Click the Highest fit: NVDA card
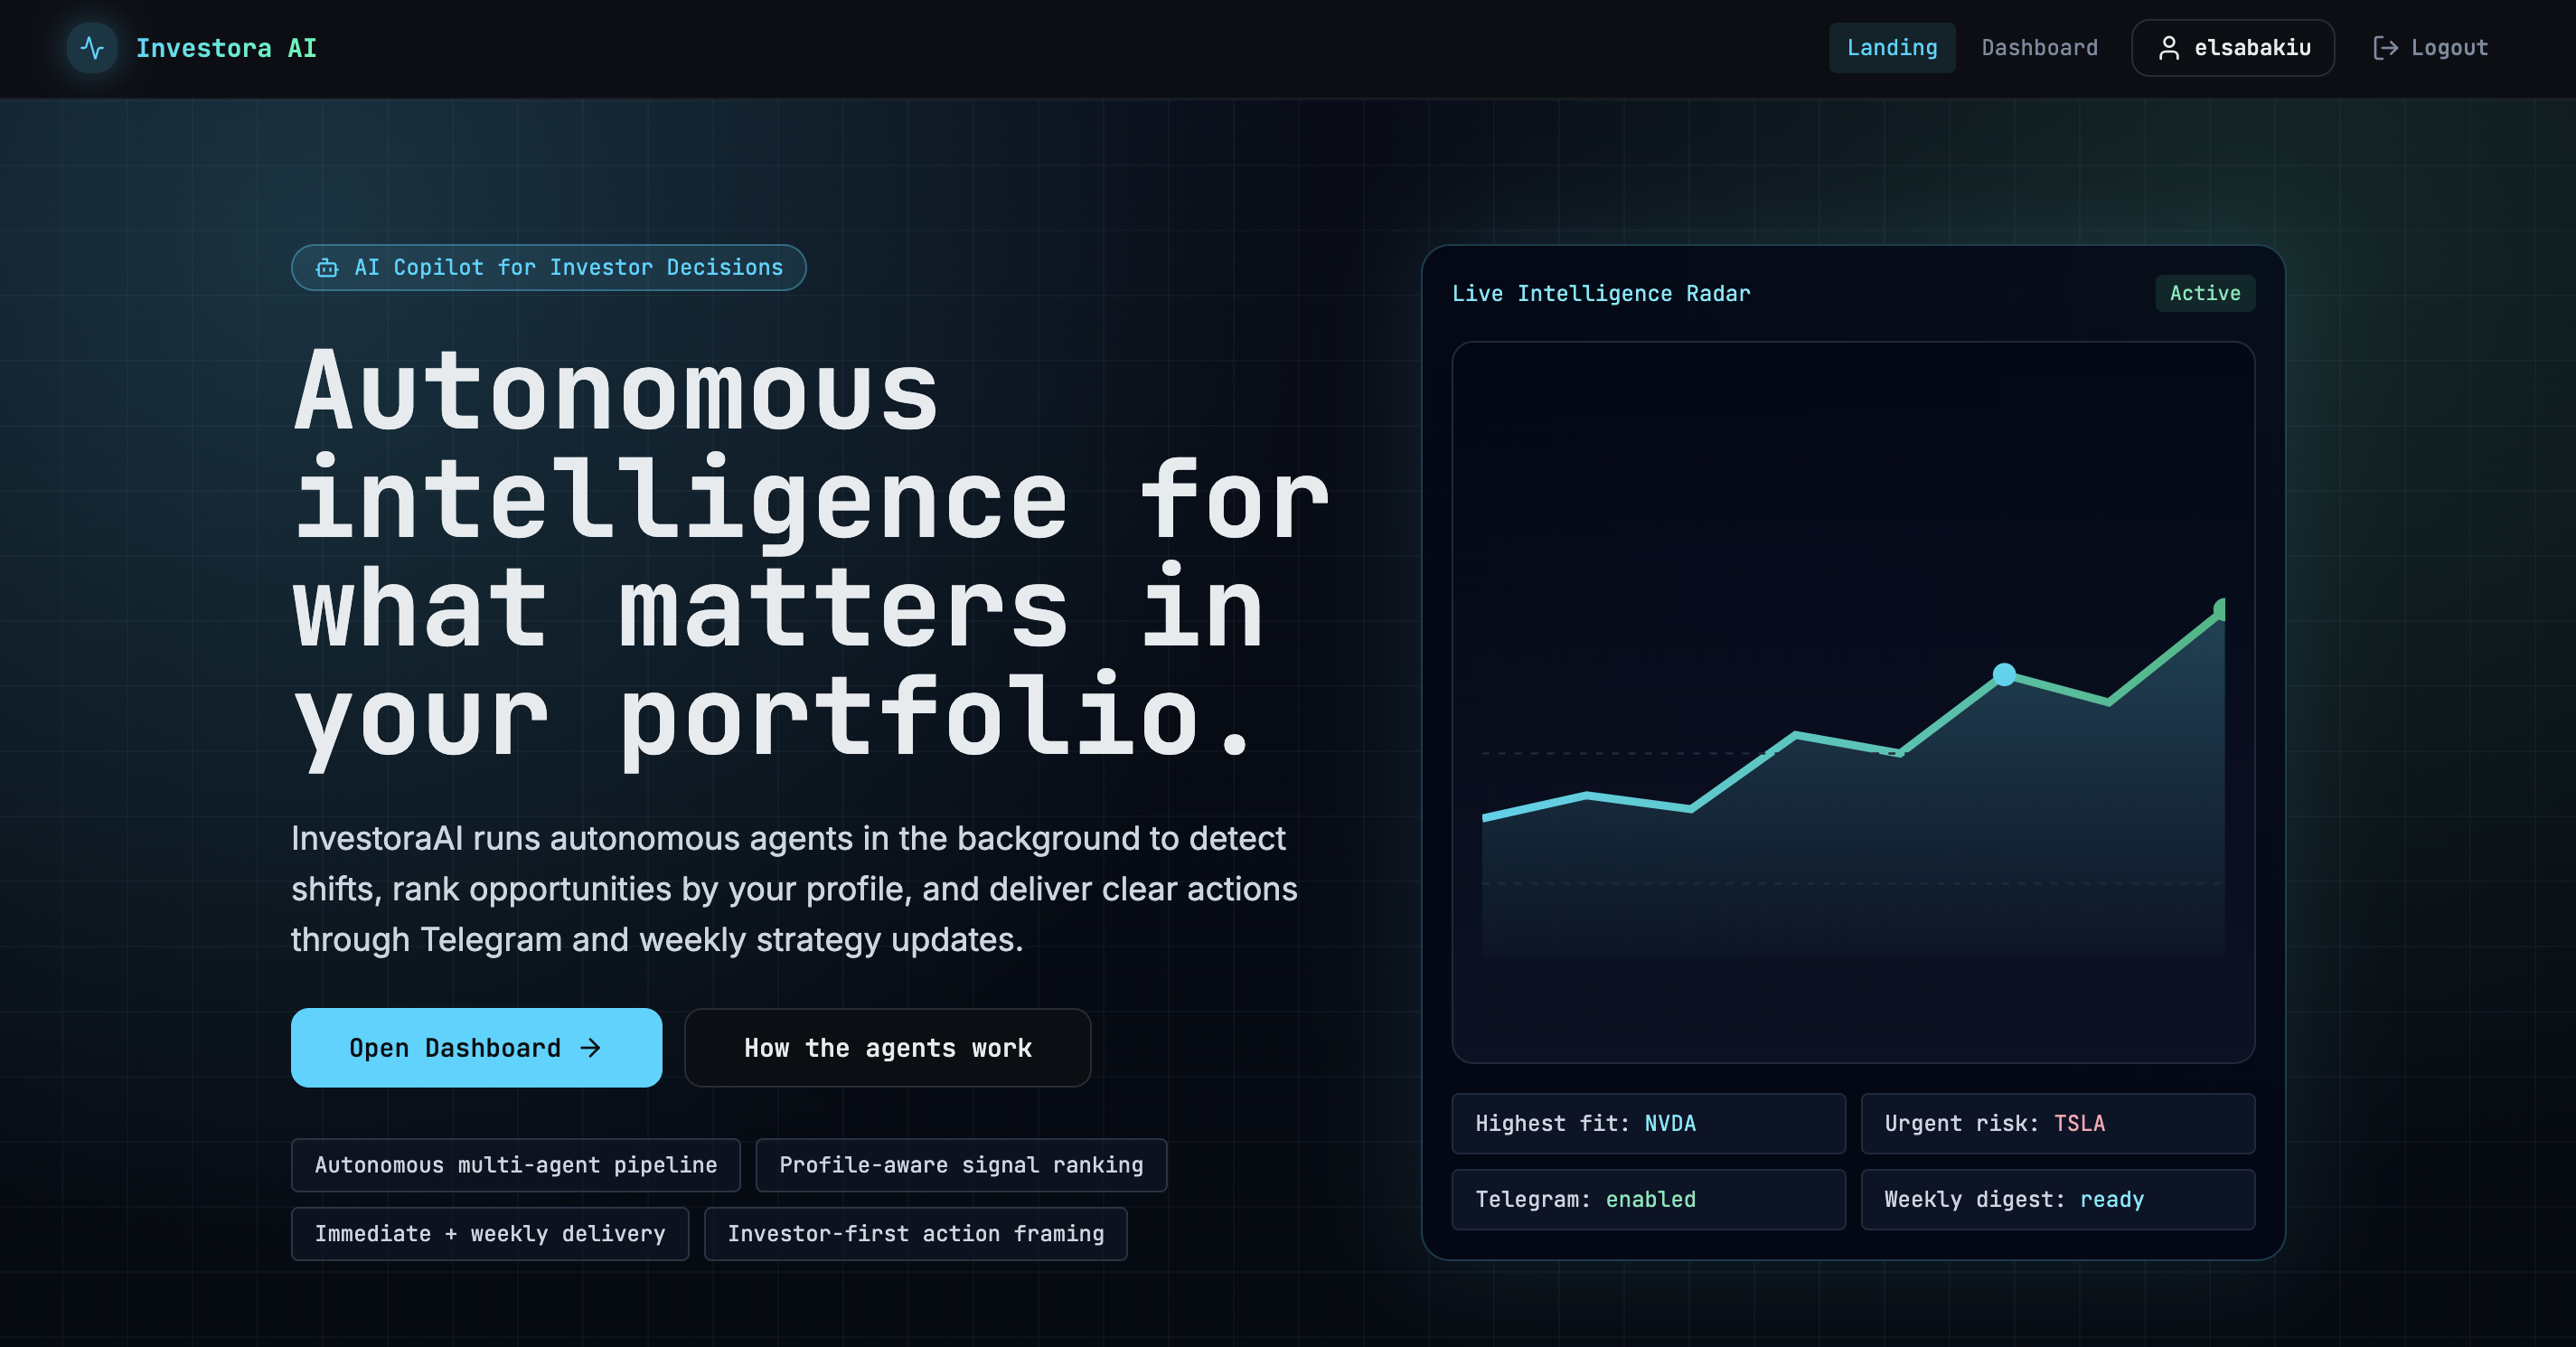The height and width of the screenshot is (1347, 2576). point(1649,1123)
